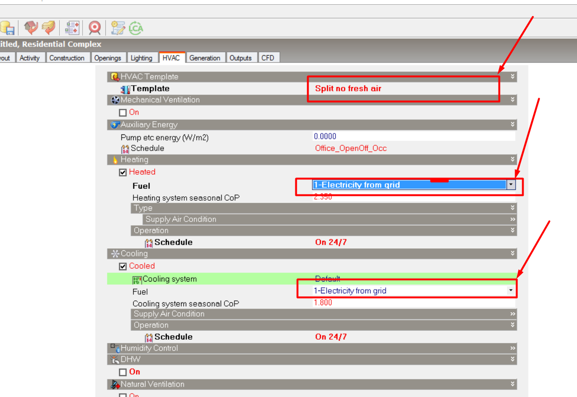Open the script icon with gear and pencil
The height and width of the screenshot is (397, 577).
118,28
